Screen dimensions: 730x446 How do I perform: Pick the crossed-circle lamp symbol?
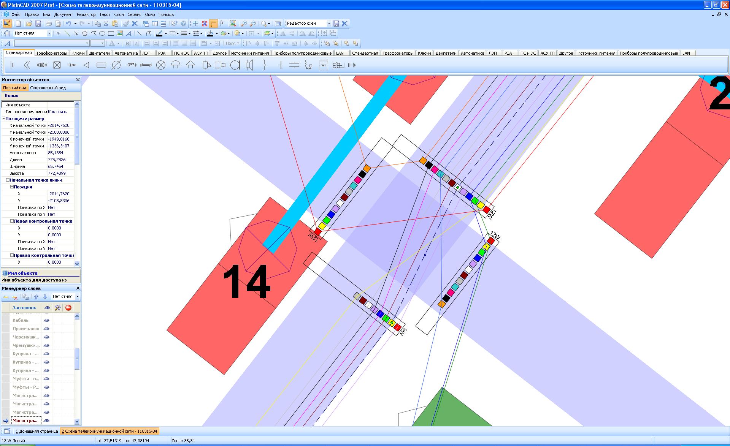(x=161, y=65)
